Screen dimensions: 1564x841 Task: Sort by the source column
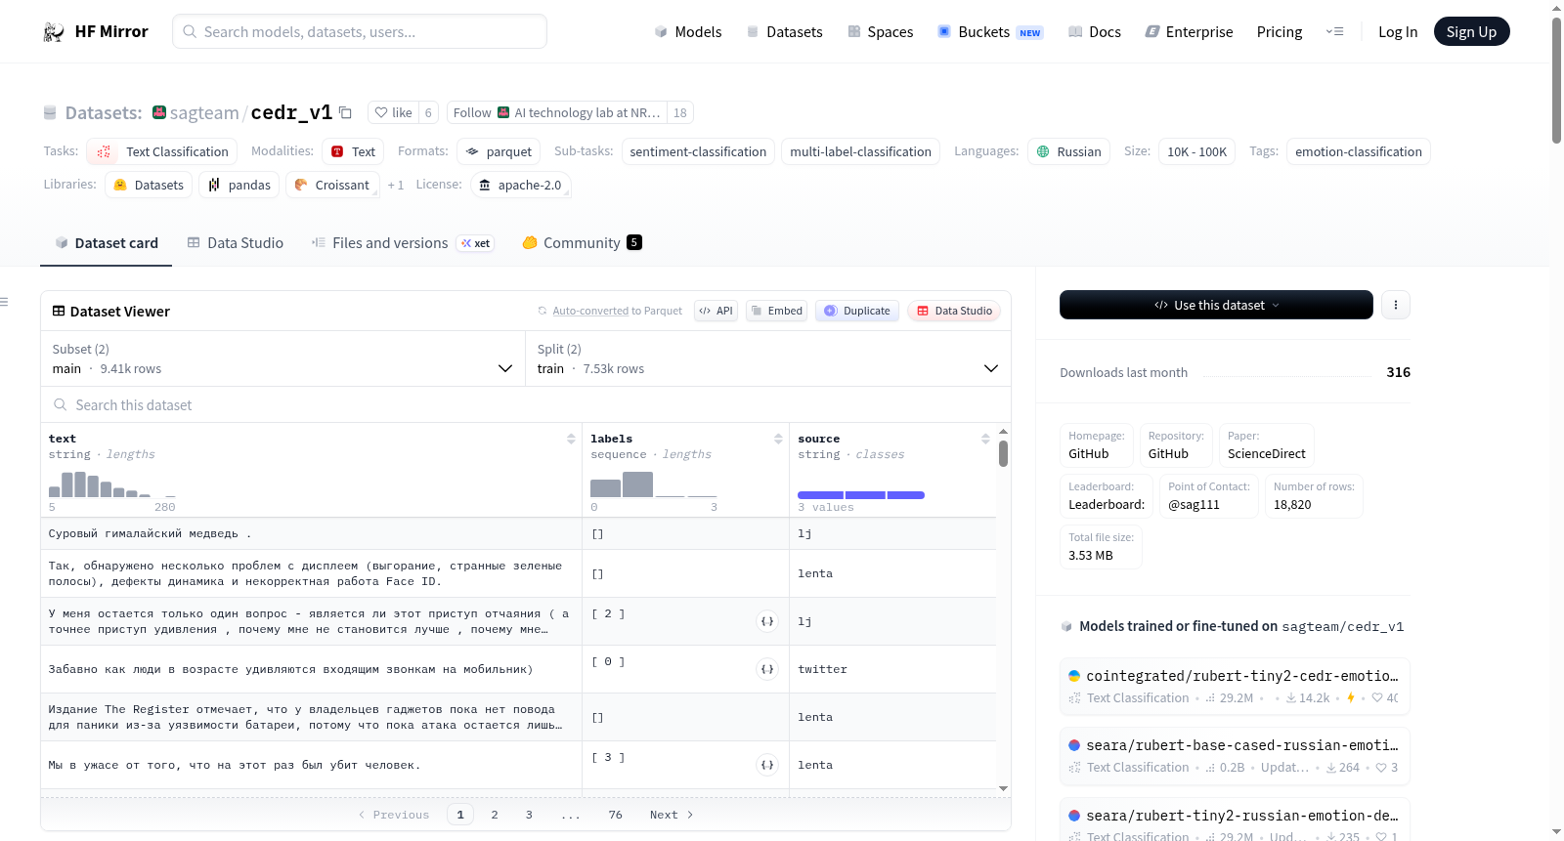pyautogui.click(x=985, y=439)
